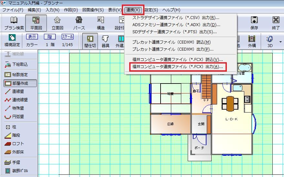Image resolution: width=284 pixels, height=177 pixels.
Task: Click 終了 exit icon
Action: click(276, 23)
